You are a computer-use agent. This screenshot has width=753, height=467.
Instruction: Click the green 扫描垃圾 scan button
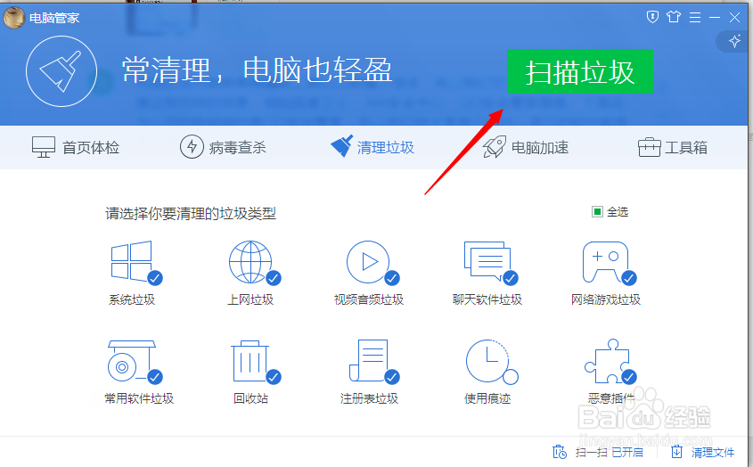point(579,71)
